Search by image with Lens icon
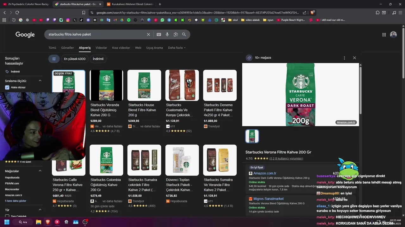This screenshot has height=227, width=405. pyautogui.click(x=176, y=34)
